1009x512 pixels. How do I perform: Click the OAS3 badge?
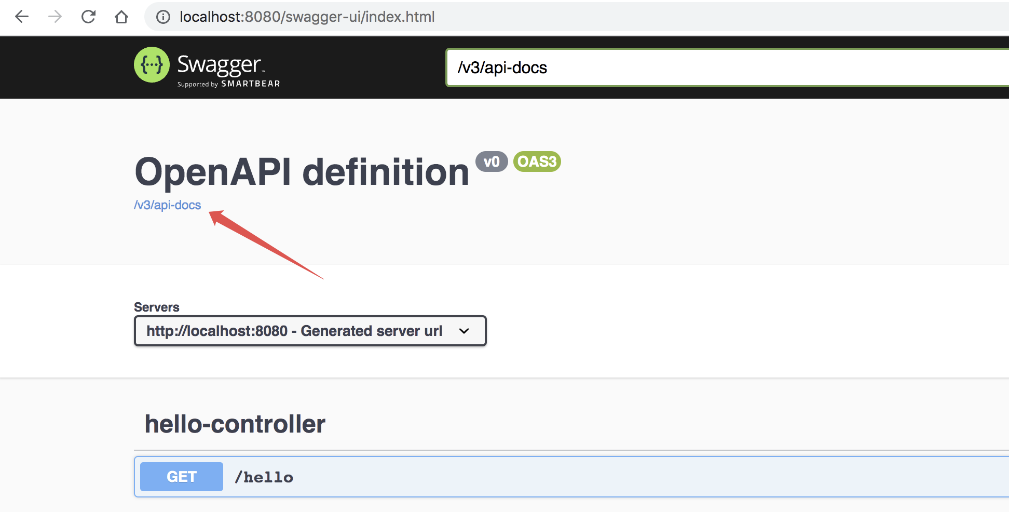(537, 161)
